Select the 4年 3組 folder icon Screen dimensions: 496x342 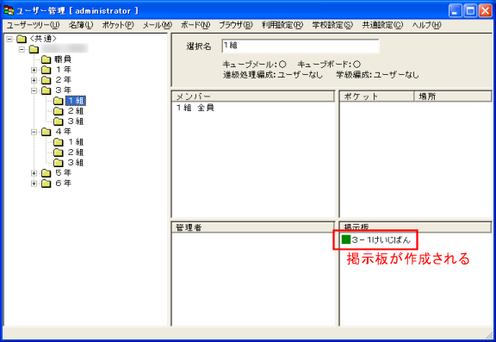coord(59,163)
